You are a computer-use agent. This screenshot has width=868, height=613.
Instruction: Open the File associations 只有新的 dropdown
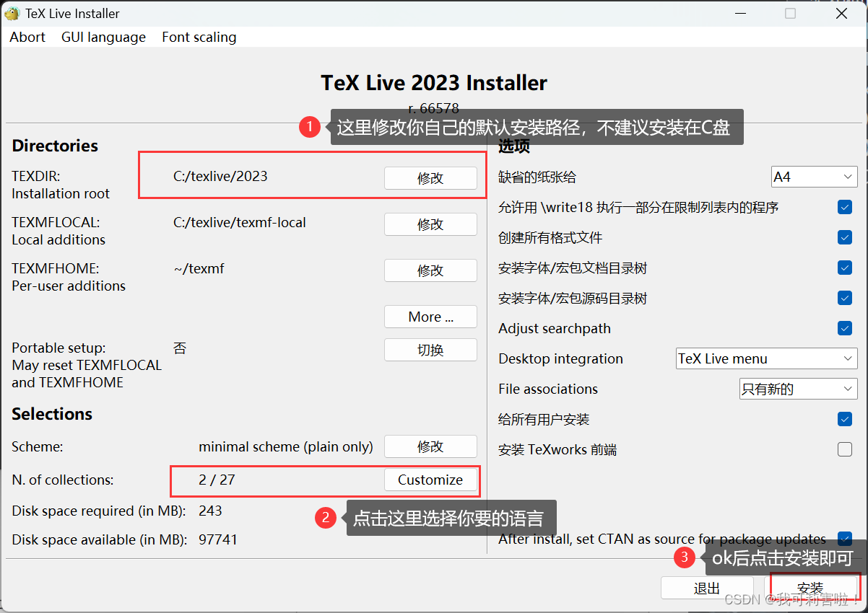pyautogui.click(x=798, y=389)
